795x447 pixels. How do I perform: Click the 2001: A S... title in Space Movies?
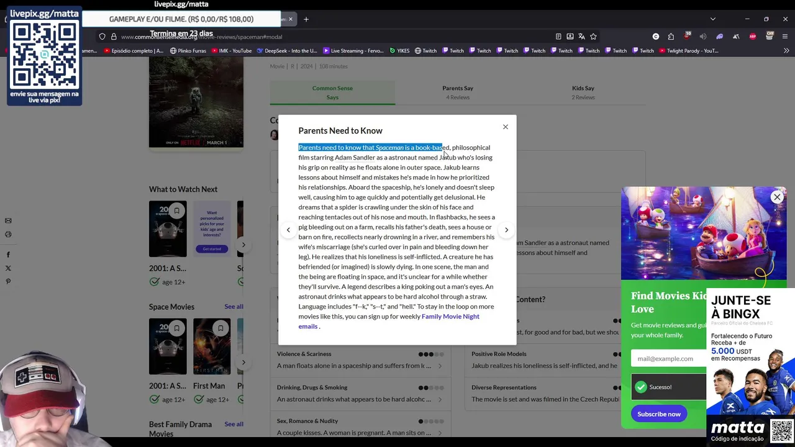coord(168,386)
